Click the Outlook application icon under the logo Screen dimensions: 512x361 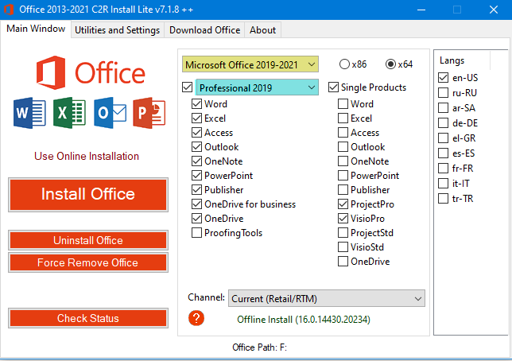[110, 113]
